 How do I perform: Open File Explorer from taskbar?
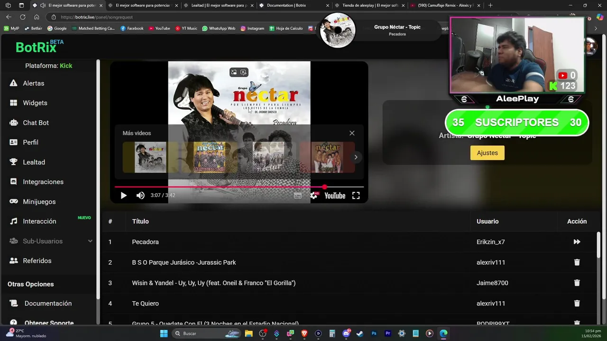(248, 333)
